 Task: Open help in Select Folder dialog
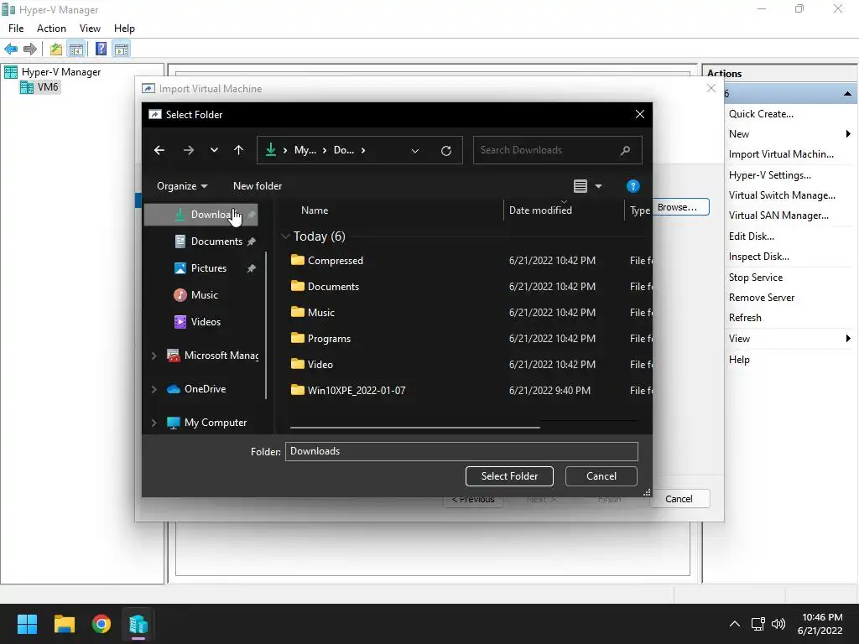(633, 186)
